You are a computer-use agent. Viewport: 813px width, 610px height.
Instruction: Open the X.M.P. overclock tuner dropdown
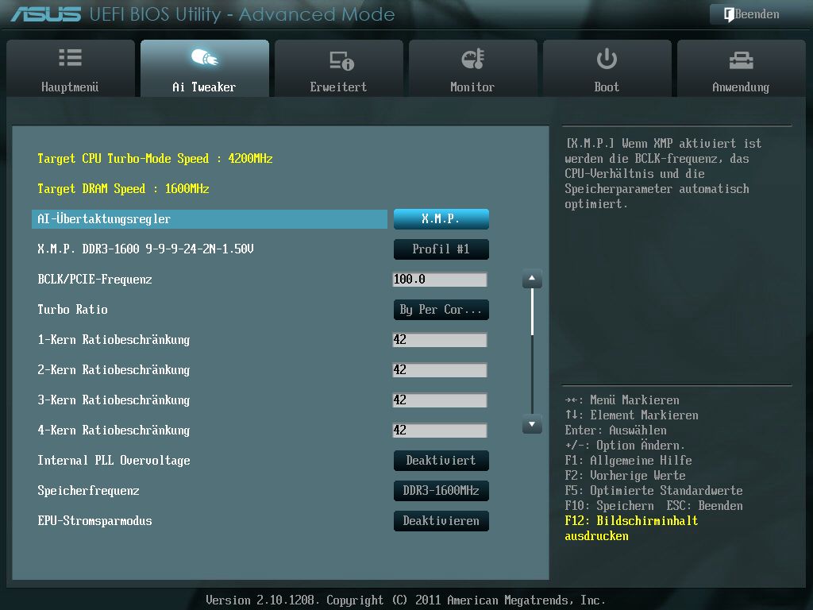pos(441,219)
